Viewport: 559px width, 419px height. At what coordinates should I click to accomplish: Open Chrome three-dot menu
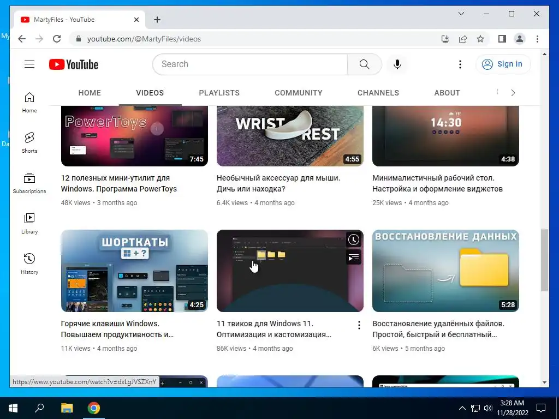pos(537,39)
